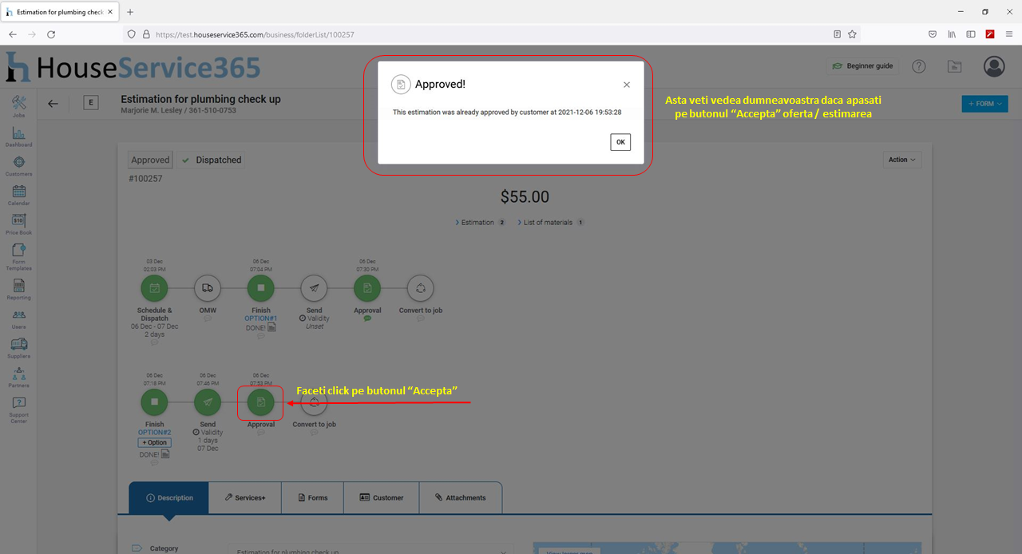
Task: Click the E estimation type badge
Action: click(x=90, y=103)
